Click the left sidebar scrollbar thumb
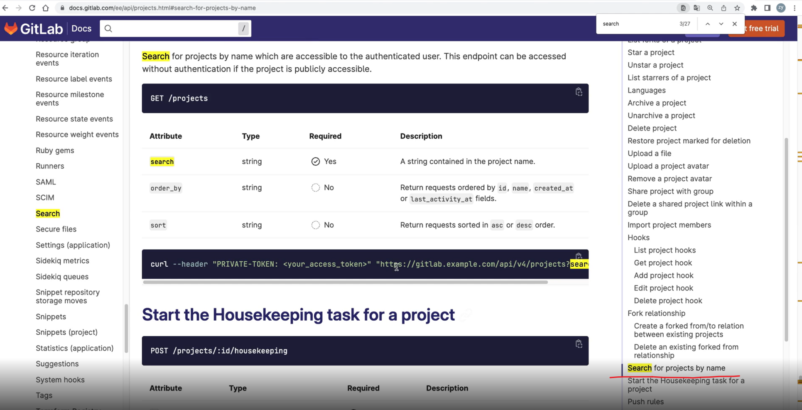This screenshot has height=410, width=802. tap(126, 328)
